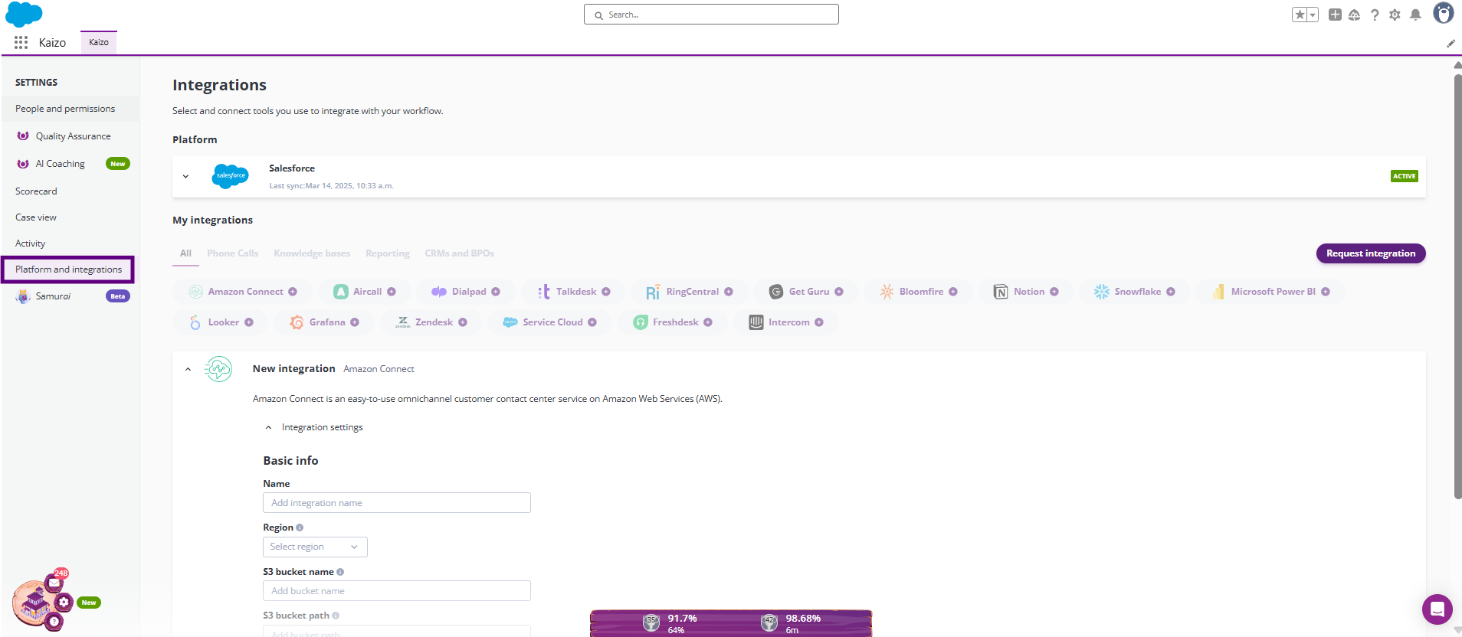The width and height of the screenshot is (1462, 637).
Task: Expand the Salesforce platform row chevron
Action: 185,177
